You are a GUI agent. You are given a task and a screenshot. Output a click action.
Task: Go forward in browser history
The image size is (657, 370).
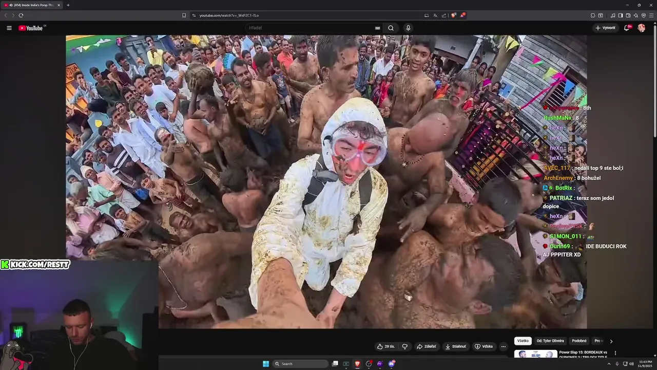(13, 15)
